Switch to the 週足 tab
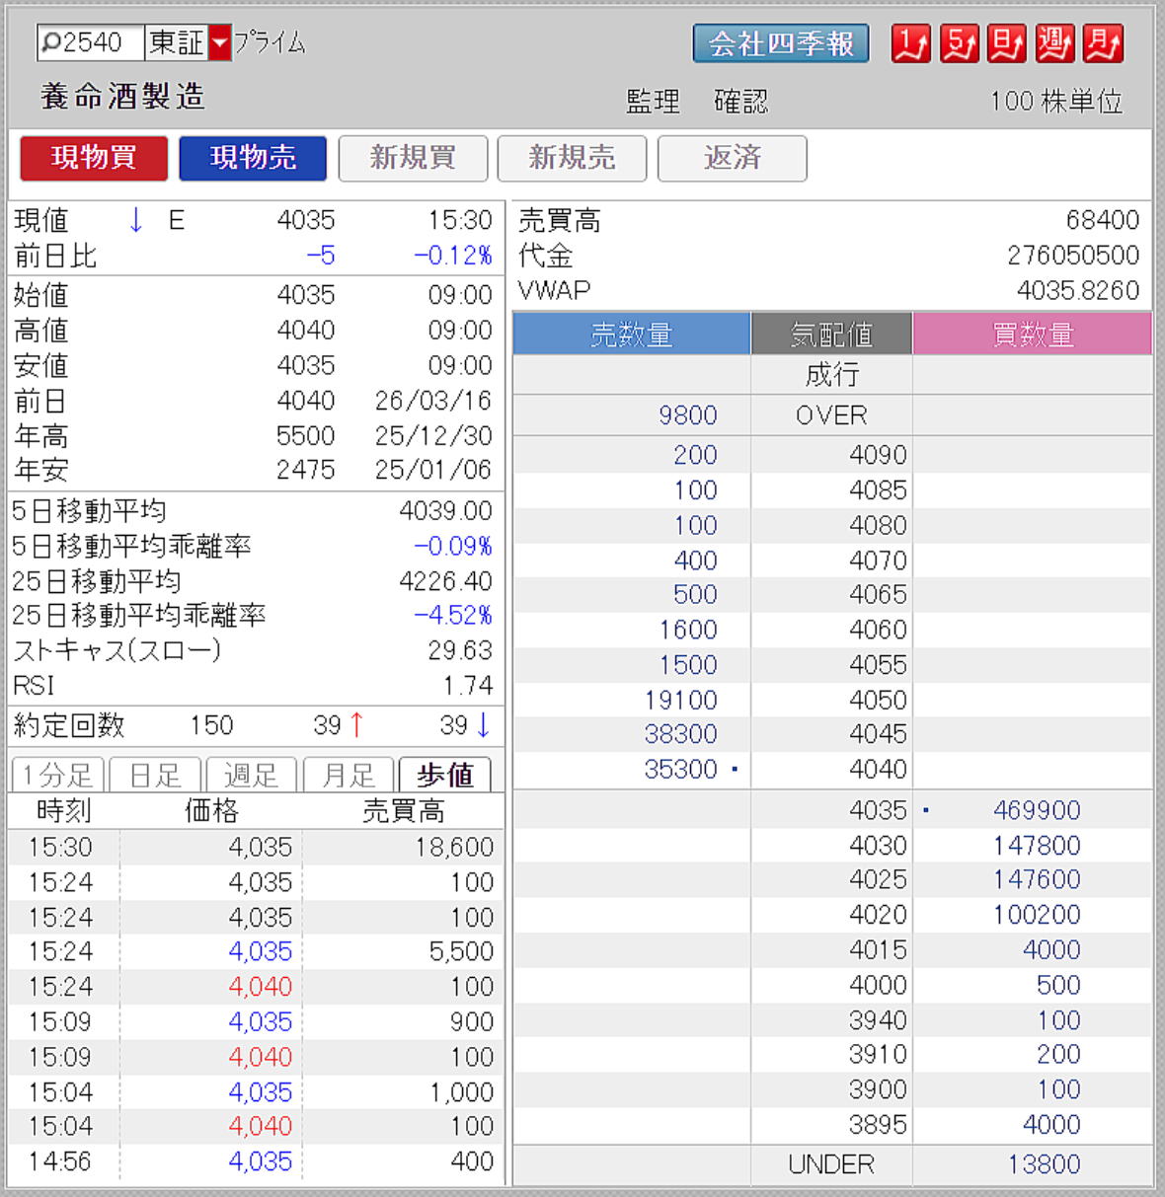 (251, 775)
